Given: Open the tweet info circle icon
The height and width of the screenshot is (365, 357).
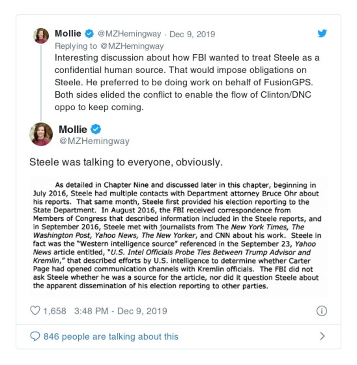Looking at the screenshot, I should click(322, 311).
